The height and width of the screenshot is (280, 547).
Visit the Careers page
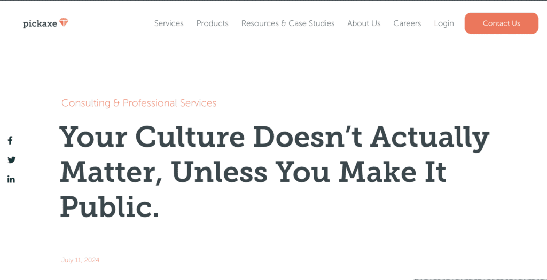[407, 23]
